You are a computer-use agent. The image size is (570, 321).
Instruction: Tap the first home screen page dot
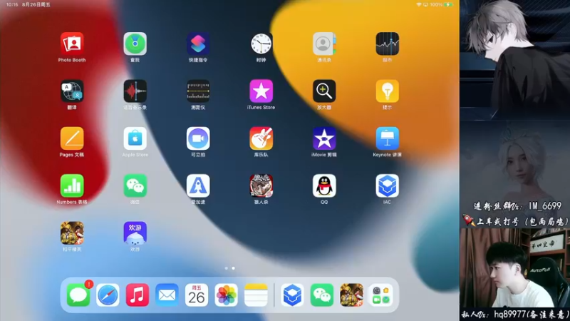[x=226, y=268]
